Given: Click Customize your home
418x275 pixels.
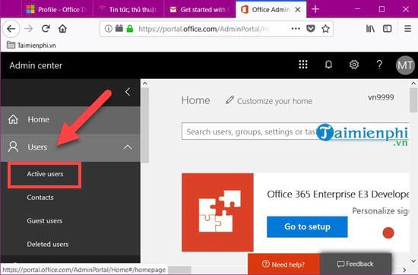Looking at the screenshot, I should [x=269, y=101].
